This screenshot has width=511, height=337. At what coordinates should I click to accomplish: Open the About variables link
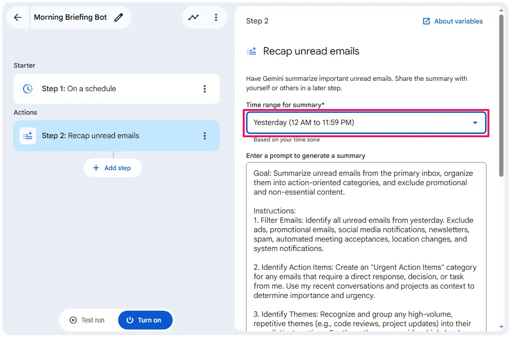(x=458, y=21)
